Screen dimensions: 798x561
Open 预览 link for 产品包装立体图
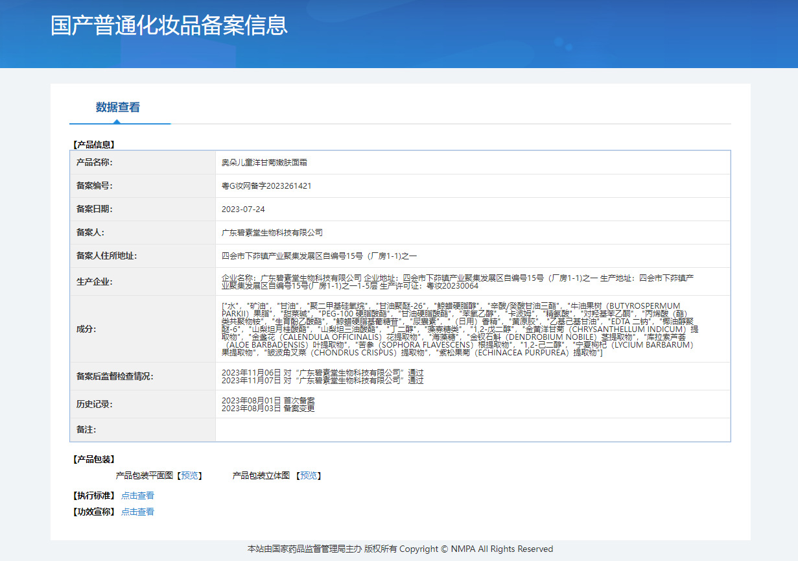[x=309, y=475]
